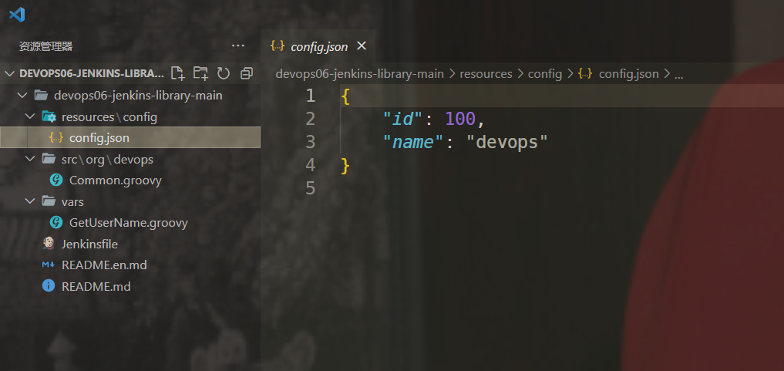Collapse the resources\config folder chevron
The width and height of the screenshot is (784, 371).
[x=31, y=117]
